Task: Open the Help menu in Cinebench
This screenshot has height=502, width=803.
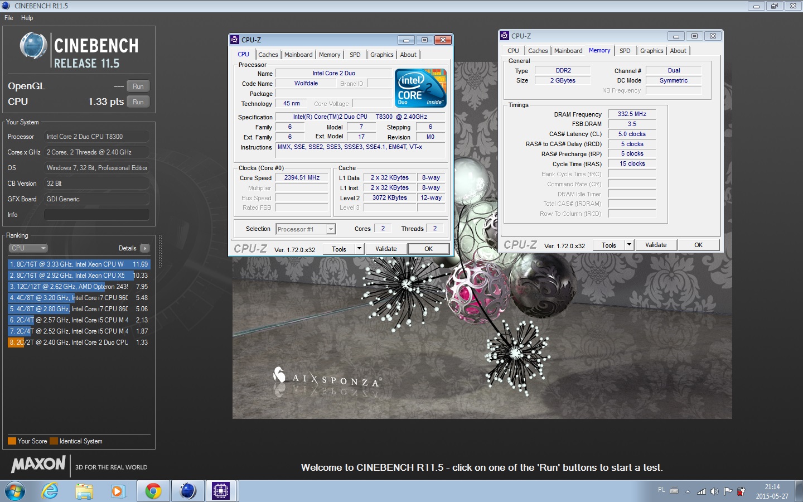Action: click(x=27, y=18)
